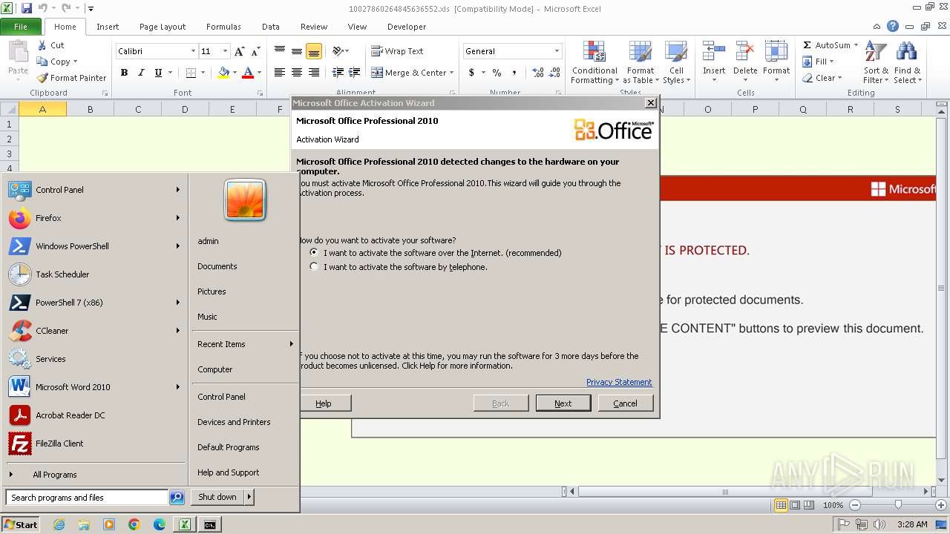Image resolution: width=950 pixels, height=534 pixels.
Task: Open Find & Select options
Action: 907,63
